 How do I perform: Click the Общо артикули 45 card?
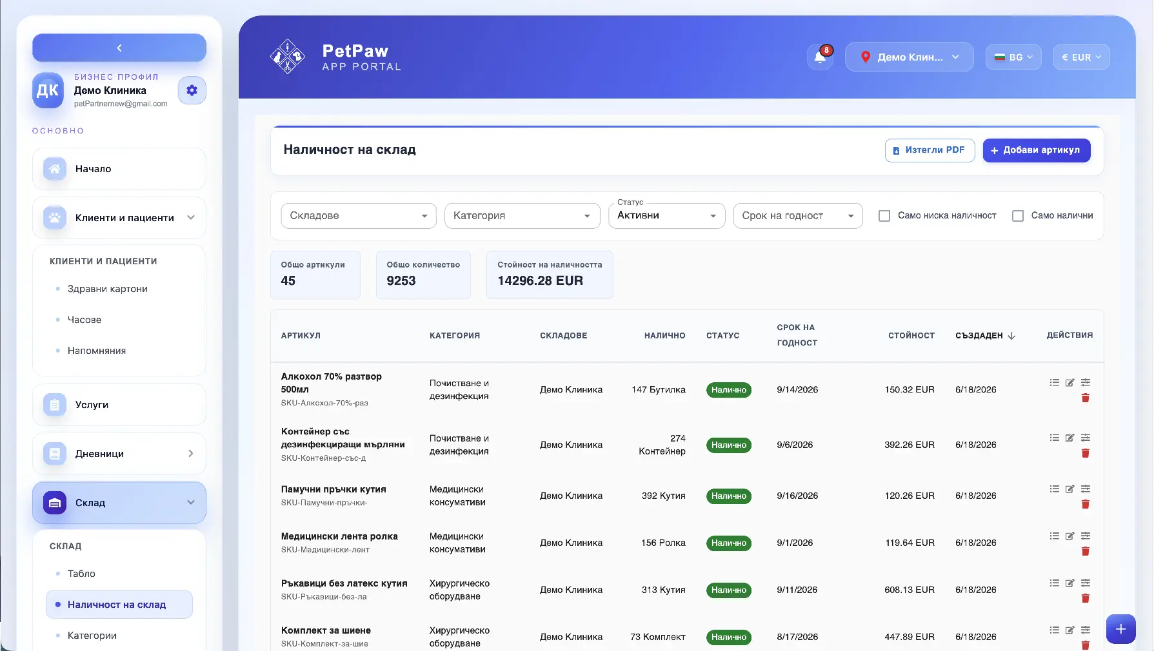315,275
